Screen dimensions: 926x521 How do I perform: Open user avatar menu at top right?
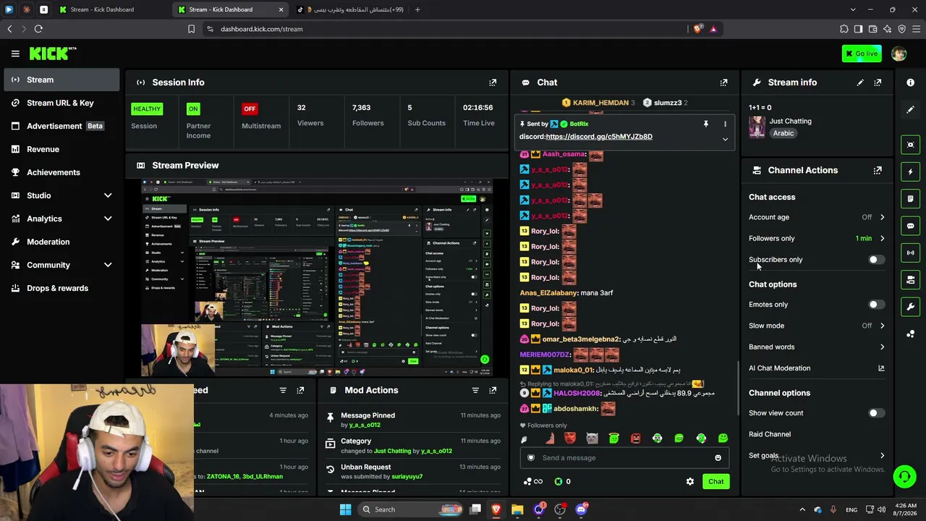pyautogui.click(x=899, y=54)
